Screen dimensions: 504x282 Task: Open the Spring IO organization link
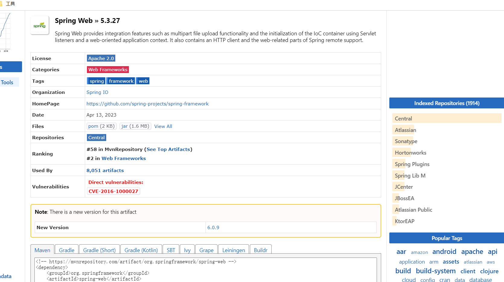tap(97, 92)
